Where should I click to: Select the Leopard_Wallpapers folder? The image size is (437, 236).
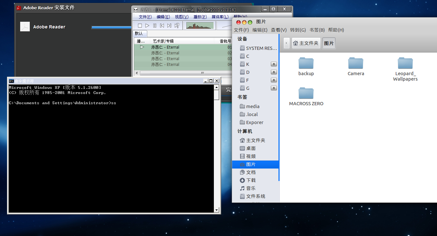point(405,69)
